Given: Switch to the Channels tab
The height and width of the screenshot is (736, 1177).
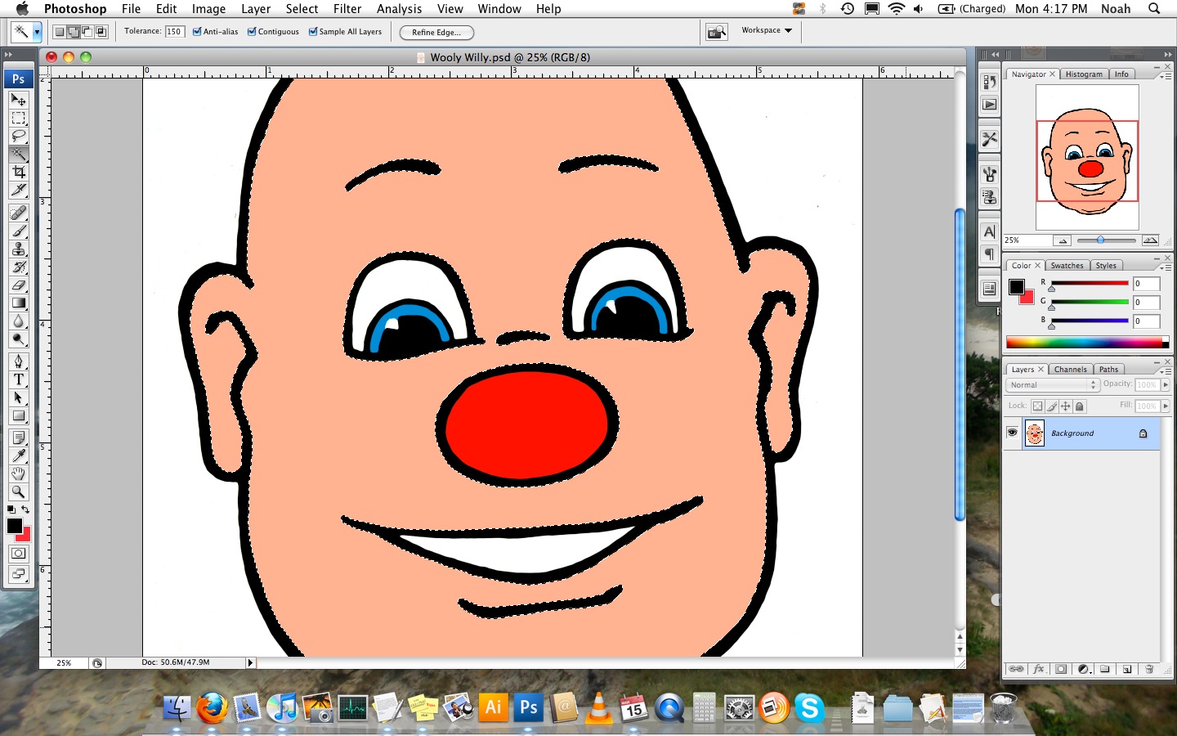Looking at the screenshot, I should pos(1070,370).
